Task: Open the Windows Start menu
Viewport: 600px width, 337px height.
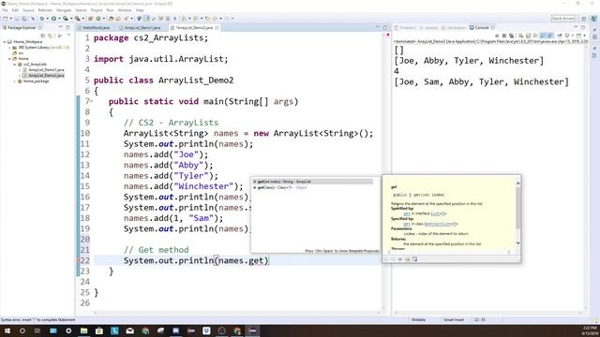Action: tap(7, 330)
